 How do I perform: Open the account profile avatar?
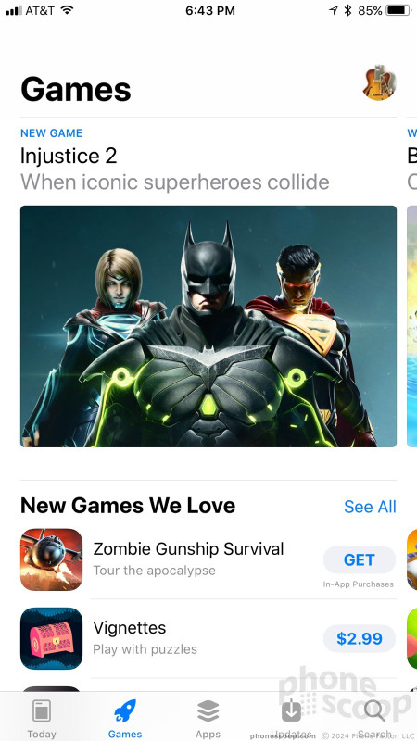(380, 82)
